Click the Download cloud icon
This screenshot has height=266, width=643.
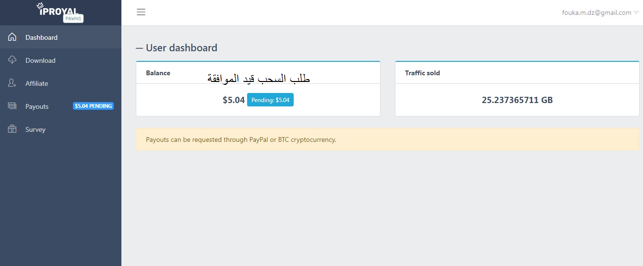12,60
